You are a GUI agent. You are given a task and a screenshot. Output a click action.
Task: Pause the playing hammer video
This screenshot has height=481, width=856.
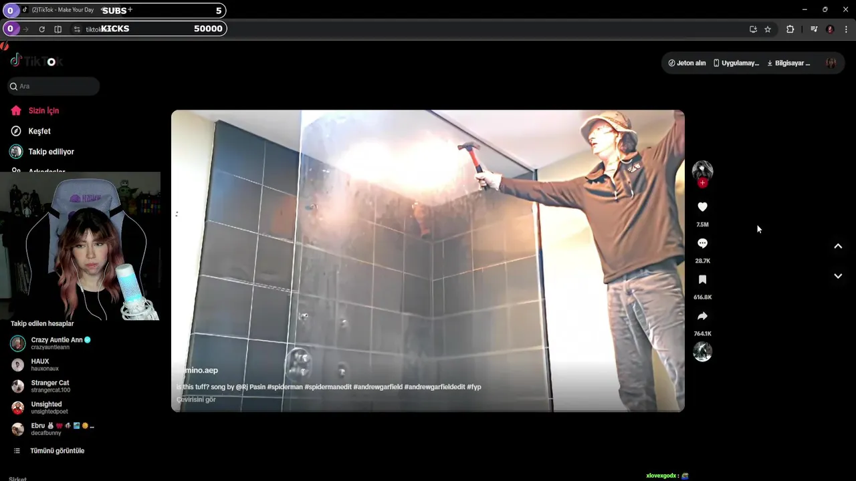click(x=428, y=261)
